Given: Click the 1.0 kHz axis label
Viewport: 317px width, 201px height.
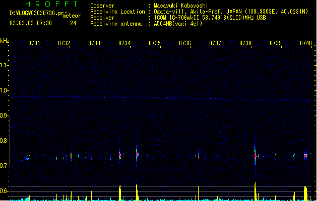Looking at the screenshot, I should (x=4, y=90).
